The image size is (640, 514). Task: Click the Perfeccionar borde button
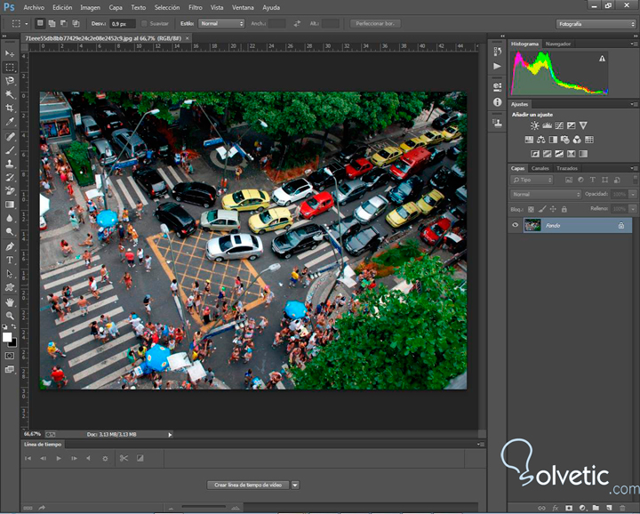pos(375,23)
